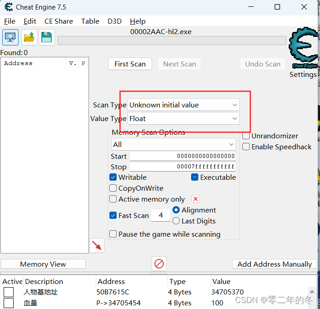
Task: Toggle the Writable checkbox
Action: coord(113,177)
